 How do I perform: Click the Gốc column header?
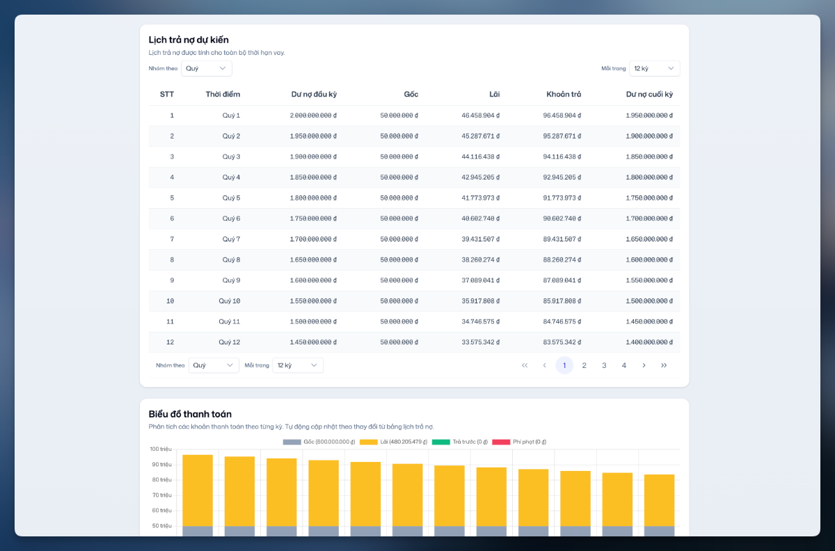411,94
